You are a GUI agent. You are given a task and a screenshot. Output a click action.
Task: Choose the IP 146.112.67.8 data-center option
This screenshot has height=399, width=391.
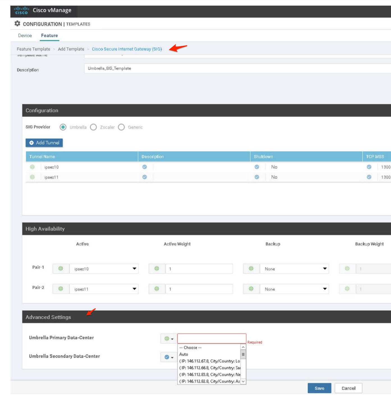pos(209,361)
